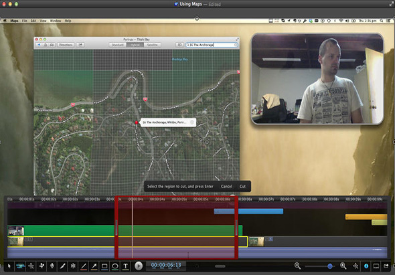Image resolution: width=395 pixels, height=275 pixels.
Task: Select the arrow pointer tool
Action: 9,266
